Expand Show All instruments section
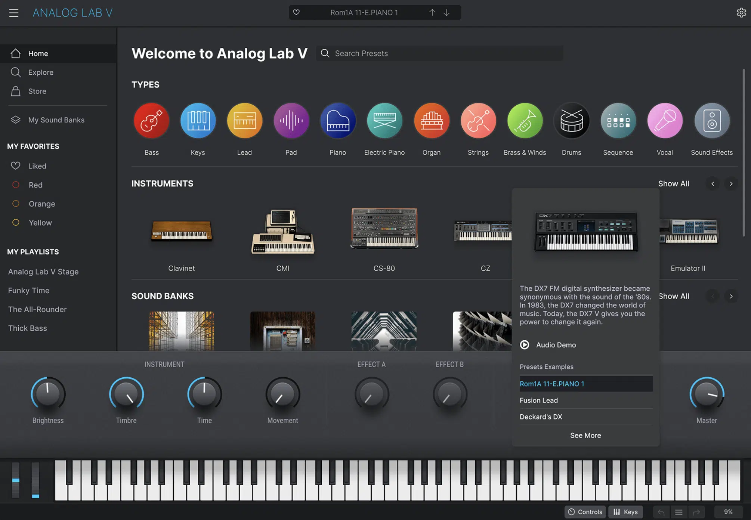The height and width of the screenshot is (520, 751). [x=673, y=183]
